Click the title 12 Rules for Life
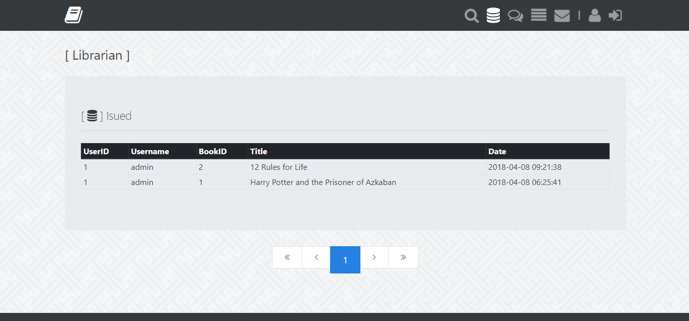 (x=279, y=167)
